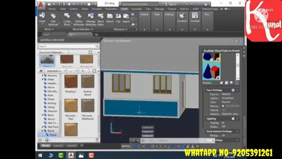Click export visual style to palette icon
The image size is (282, 159).
pyautogui.click(x=226, y=83)
